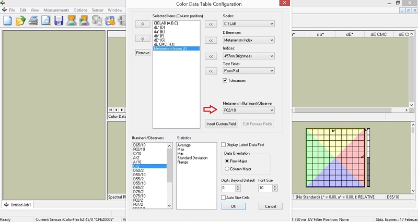Save the job with the floppy icon

point(59,20)
